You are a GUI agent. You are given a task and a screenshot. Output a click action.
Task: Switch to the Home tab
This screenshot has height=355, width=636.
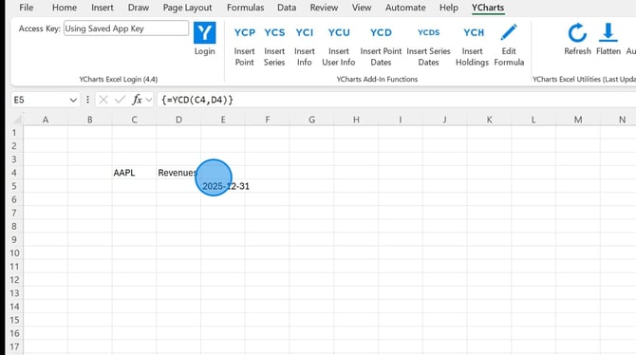[65, 8]
